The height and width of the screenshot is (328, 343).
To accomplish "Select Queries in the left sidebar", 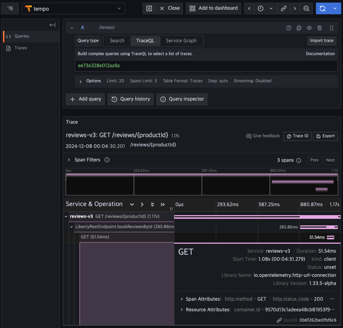I will coord(22,36).
